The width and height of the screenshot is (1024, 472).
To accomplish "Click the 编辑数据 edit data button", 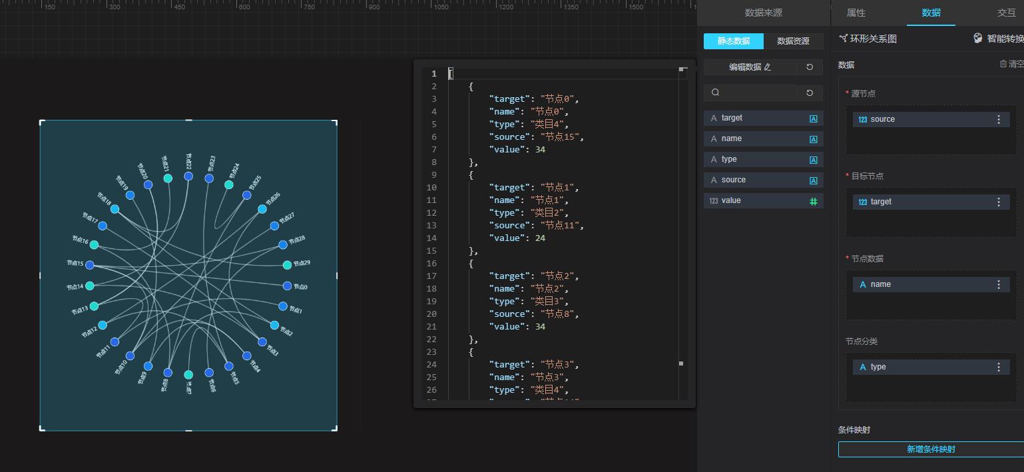I will (750, 67).
